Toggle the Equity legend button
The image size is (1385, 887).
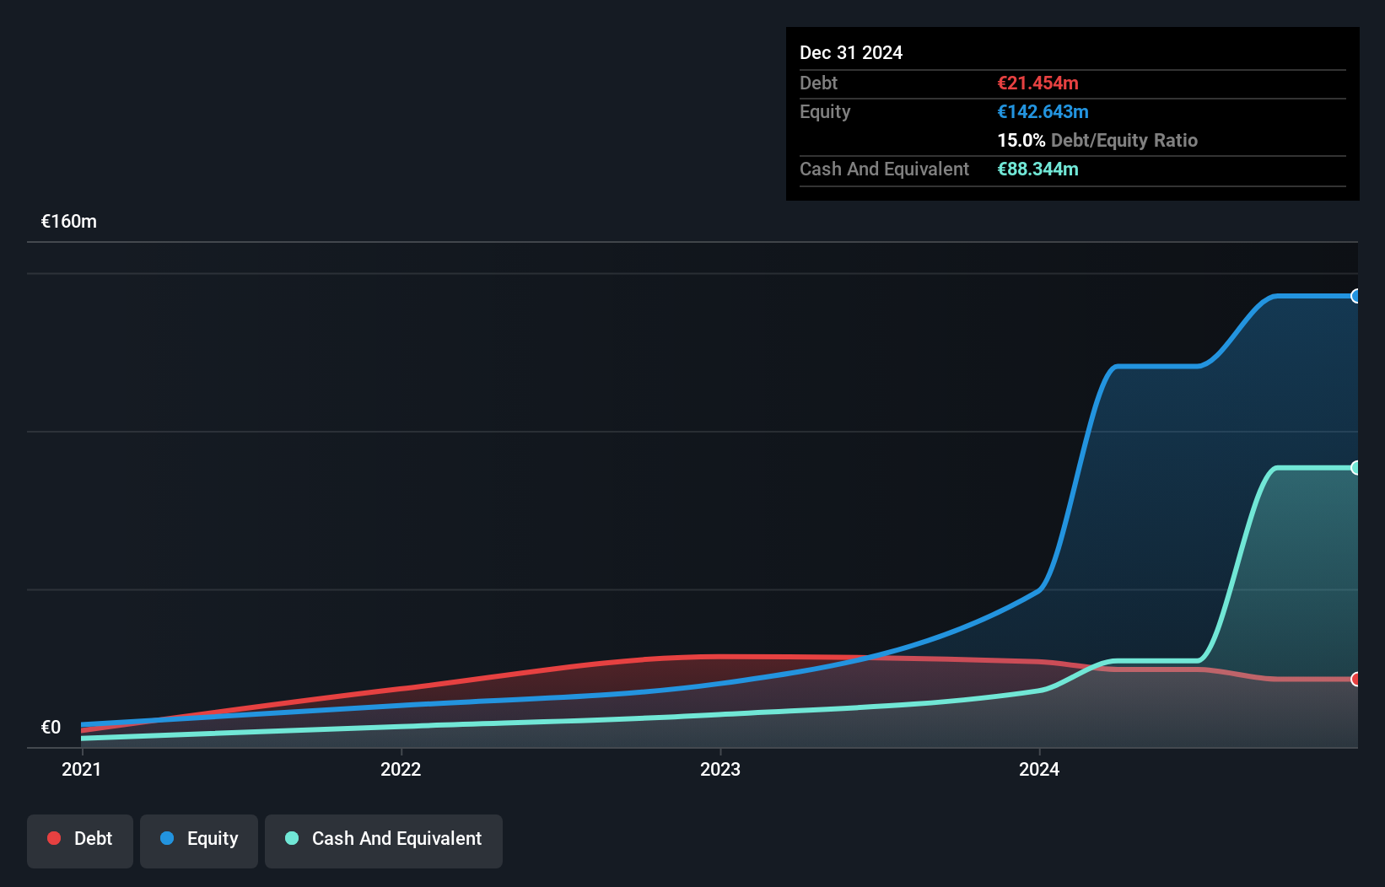(x=199, y=840)
